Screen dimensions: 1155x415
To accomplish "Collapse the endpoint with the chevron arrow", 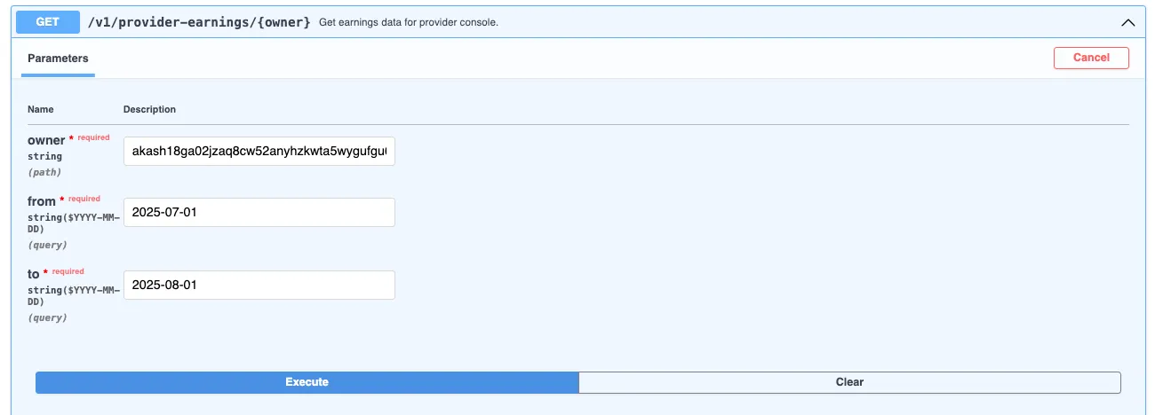I will [1128, 22].
